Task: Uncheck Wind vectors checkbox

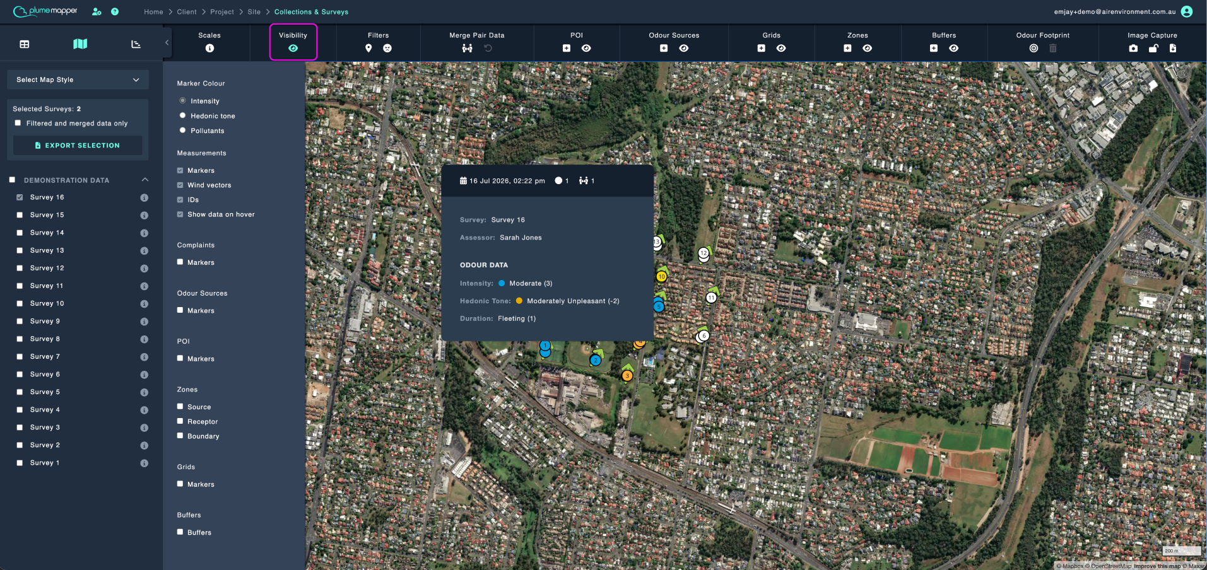Action: pos(180,185)
